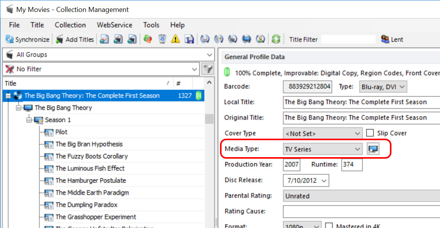Click the update icon showing a person

click(x=260, y=39)
